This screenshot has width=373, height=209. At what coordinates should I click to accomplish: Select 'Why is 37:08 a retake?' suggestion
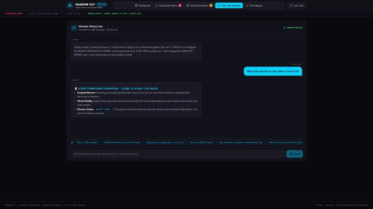point(87,143)
